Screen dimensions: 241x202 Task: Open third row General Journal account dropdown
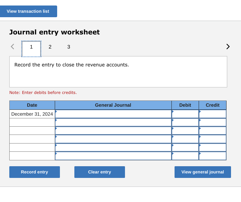point(113,131)
